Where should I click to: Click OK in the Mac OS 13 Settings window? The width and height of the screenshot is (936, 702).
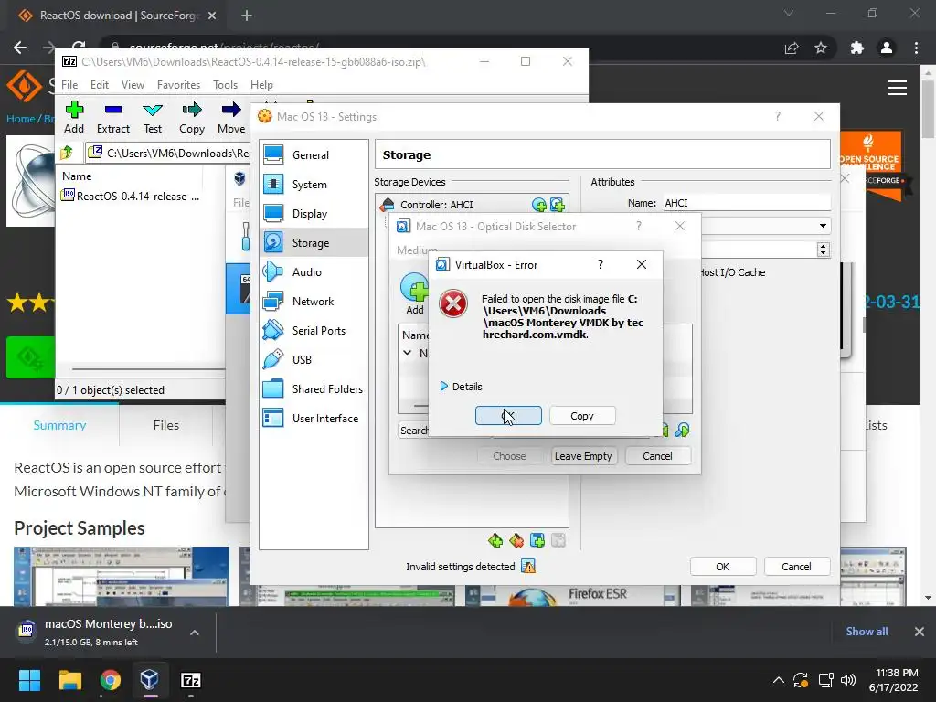click(x=723, y=567)
